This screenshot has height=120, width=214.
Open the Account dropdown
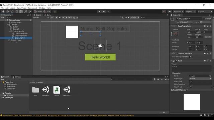coord(178,12)
